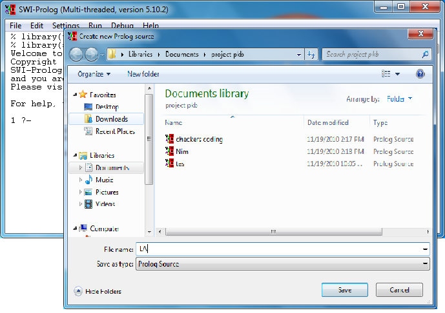This screenshot has height=313, width=445.
Task: Click the Computer monitor icon
Action: 83,228
